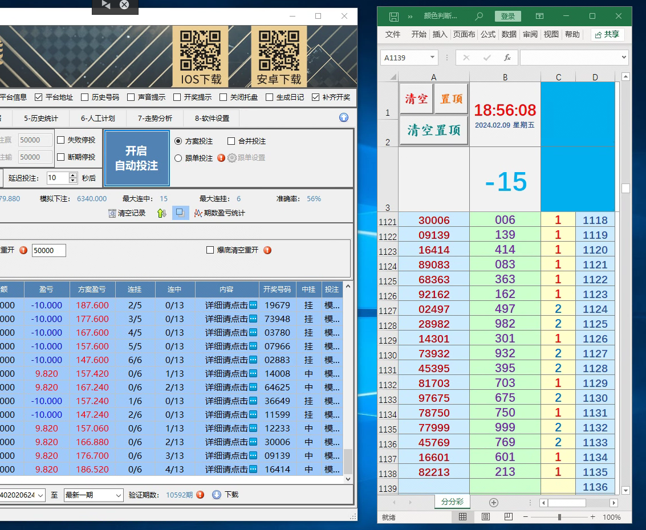Click the 清空记录 clear records icon
646x530 pixels.
(112, 213)
